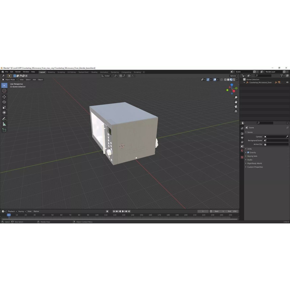Switch to Material Preview shading
The width and height of the screenshot is (290, 290).
click(231, 80)
